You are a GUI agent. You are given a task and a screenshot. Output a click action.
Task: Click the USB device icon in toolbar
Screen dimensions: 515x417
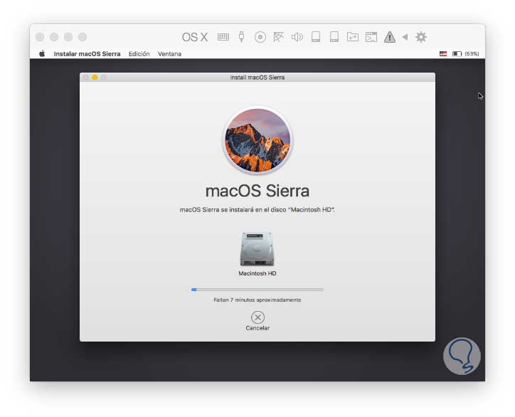coord(241,37)
